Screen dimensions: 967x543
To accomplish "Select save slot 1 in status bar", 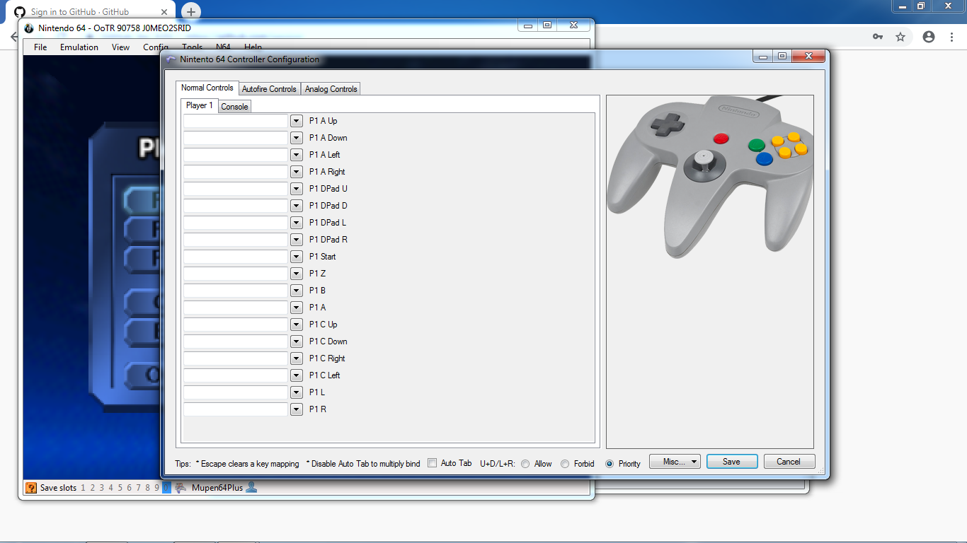I will point(83,488).
